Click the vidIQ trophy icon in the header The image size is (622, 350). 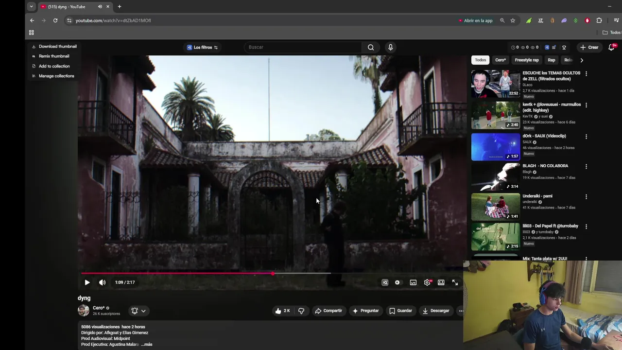[x=564, y=47]
